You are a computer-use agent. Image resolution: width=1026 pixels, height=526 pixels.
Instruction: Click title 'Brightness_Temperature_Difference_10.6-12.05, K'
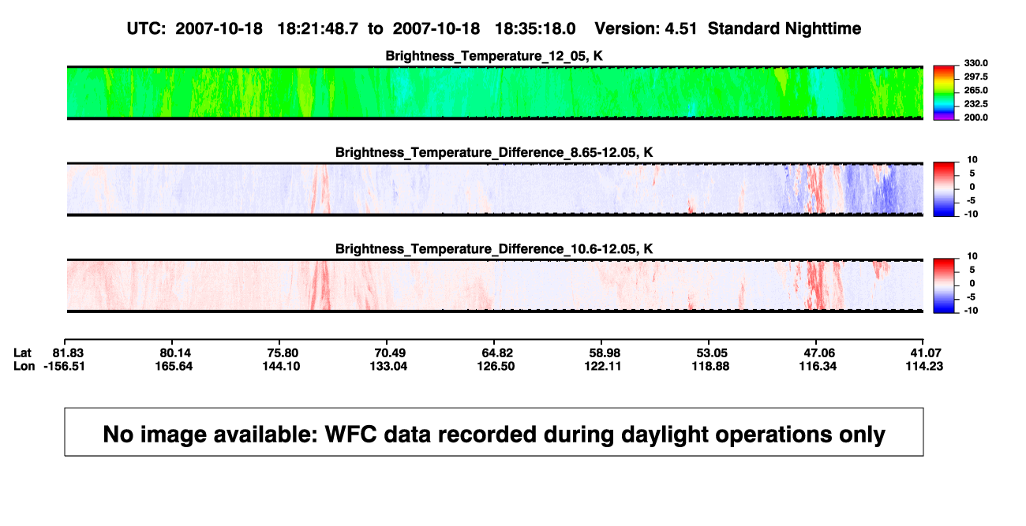(495, 248)
